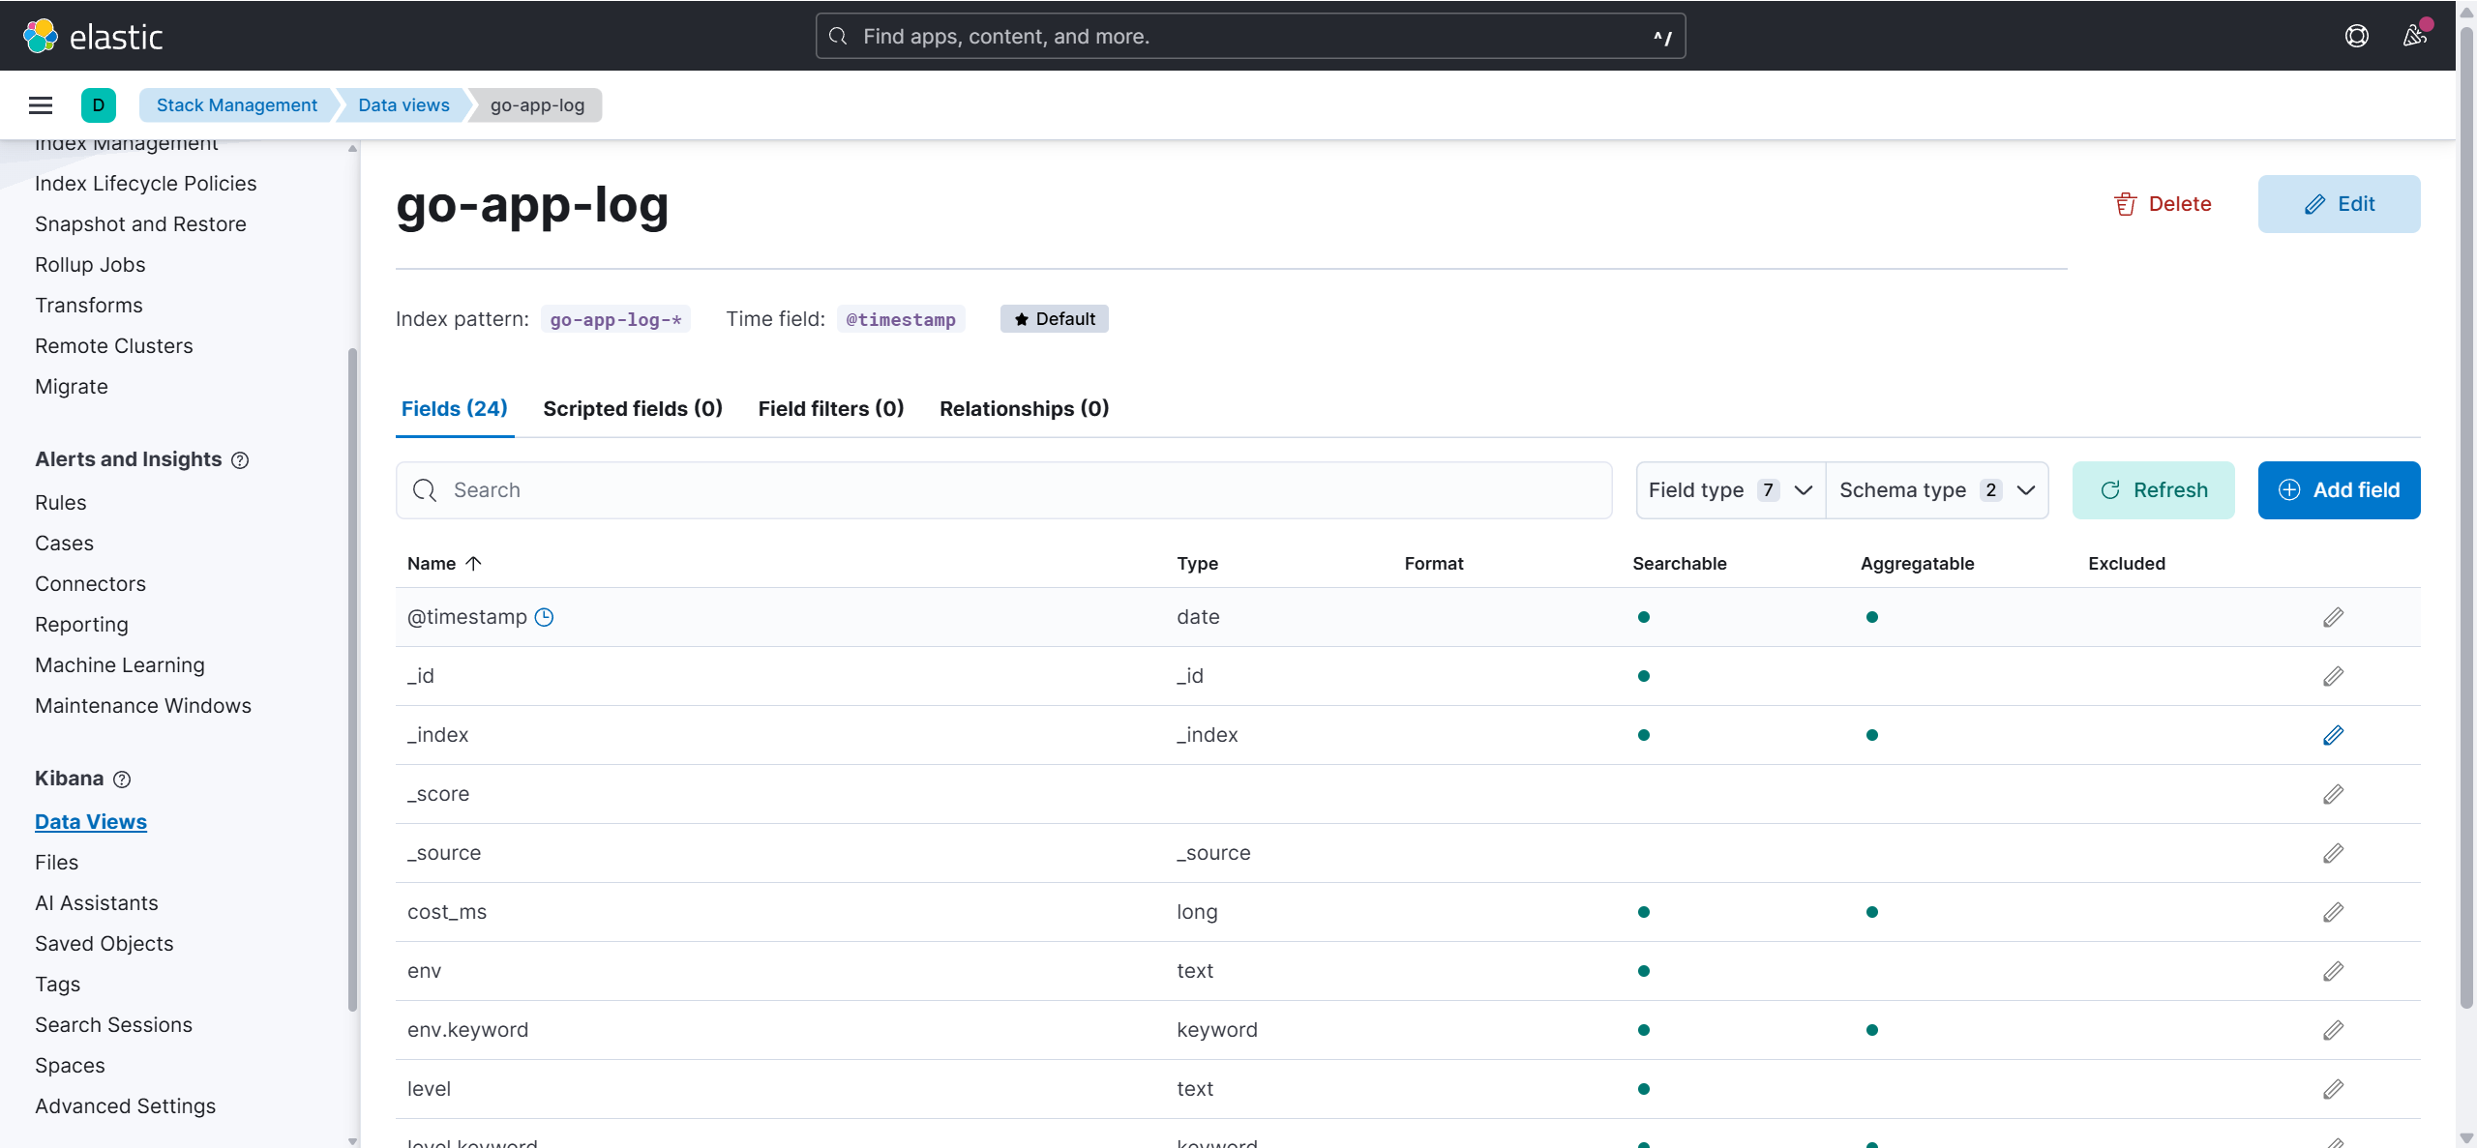The width and height of the screenshot is (2477, 1148).
Task: Open Index Lifecycle Policies in sidebar
Action: pos(146,184)
